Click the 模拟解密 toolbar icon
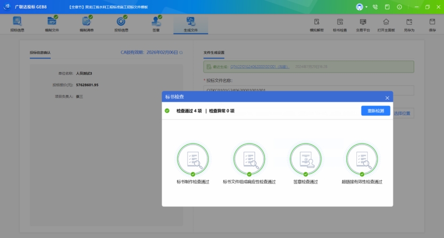 pyautogui.click(x=317, y=22)
